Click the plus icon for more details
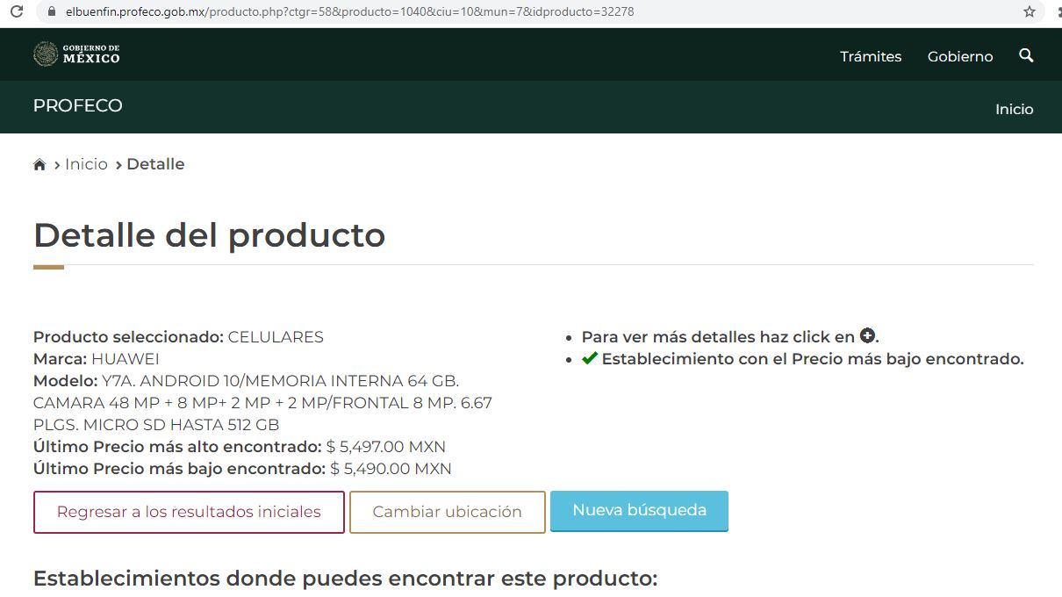 pos(867,335)
